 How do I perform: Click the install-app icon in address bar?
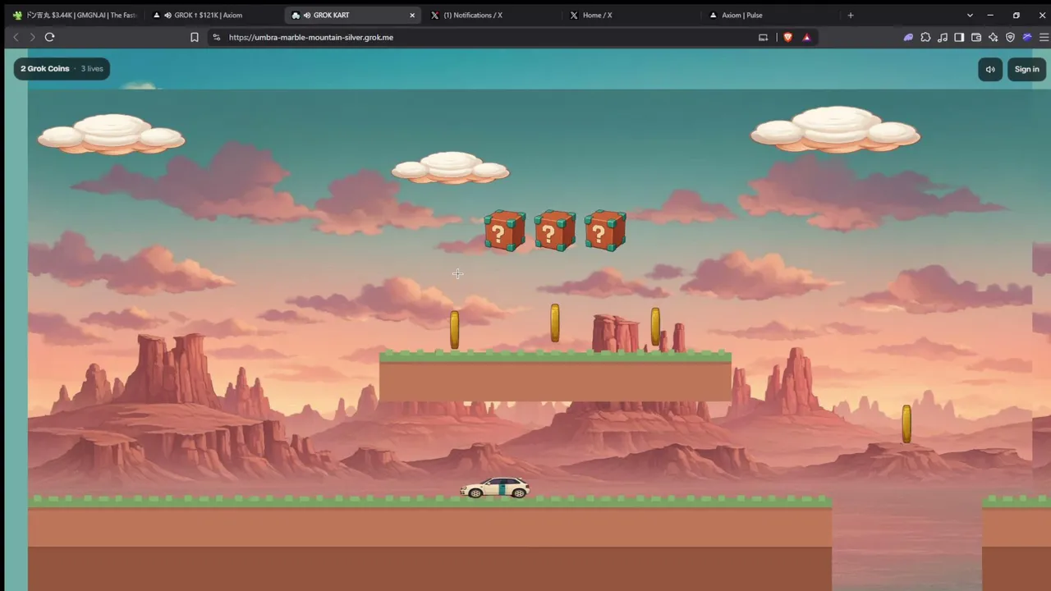click(x=763, y=37)
